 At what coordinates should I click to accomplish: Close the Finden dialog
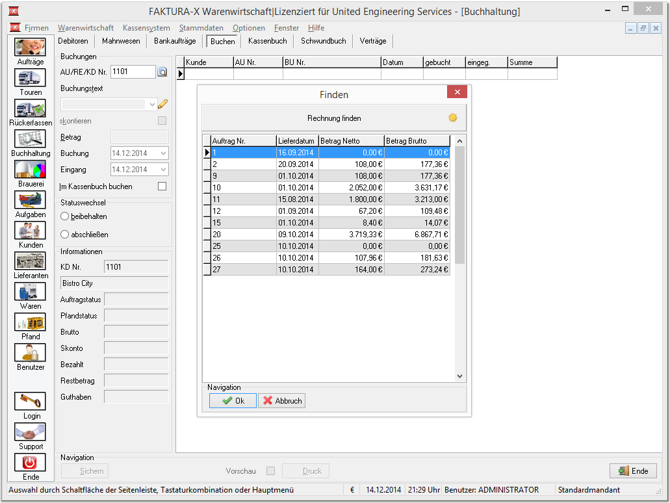pos(457,92)
